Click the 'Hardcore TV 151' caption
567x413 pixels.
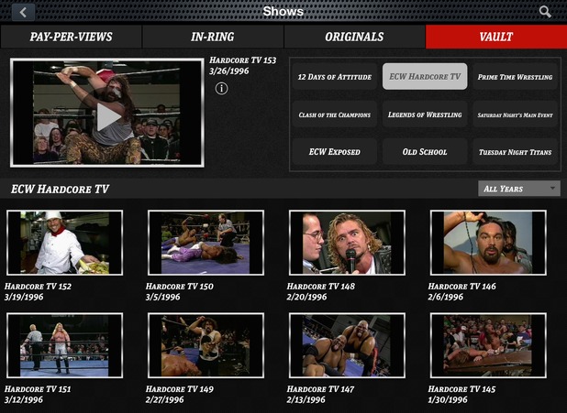pyautogui.click(x=38, y=389)
